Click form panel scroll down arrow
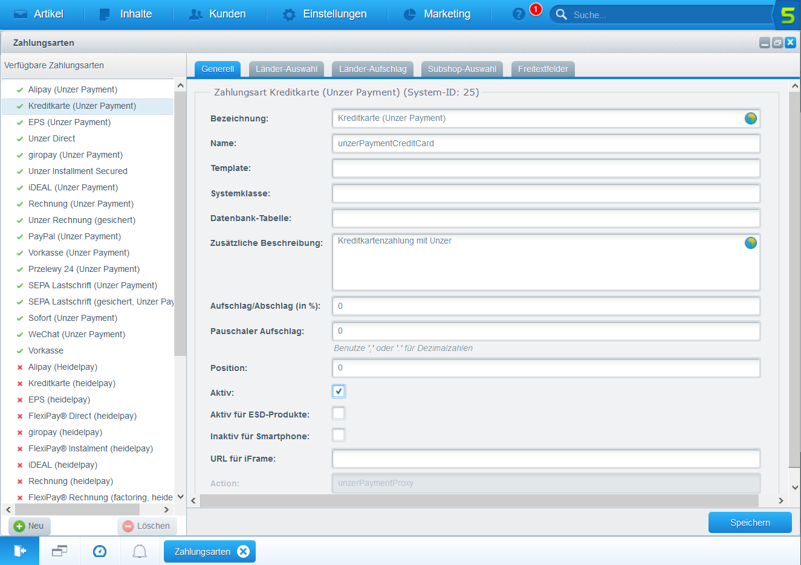The image size is (801, 565). [x=794, y=487]
